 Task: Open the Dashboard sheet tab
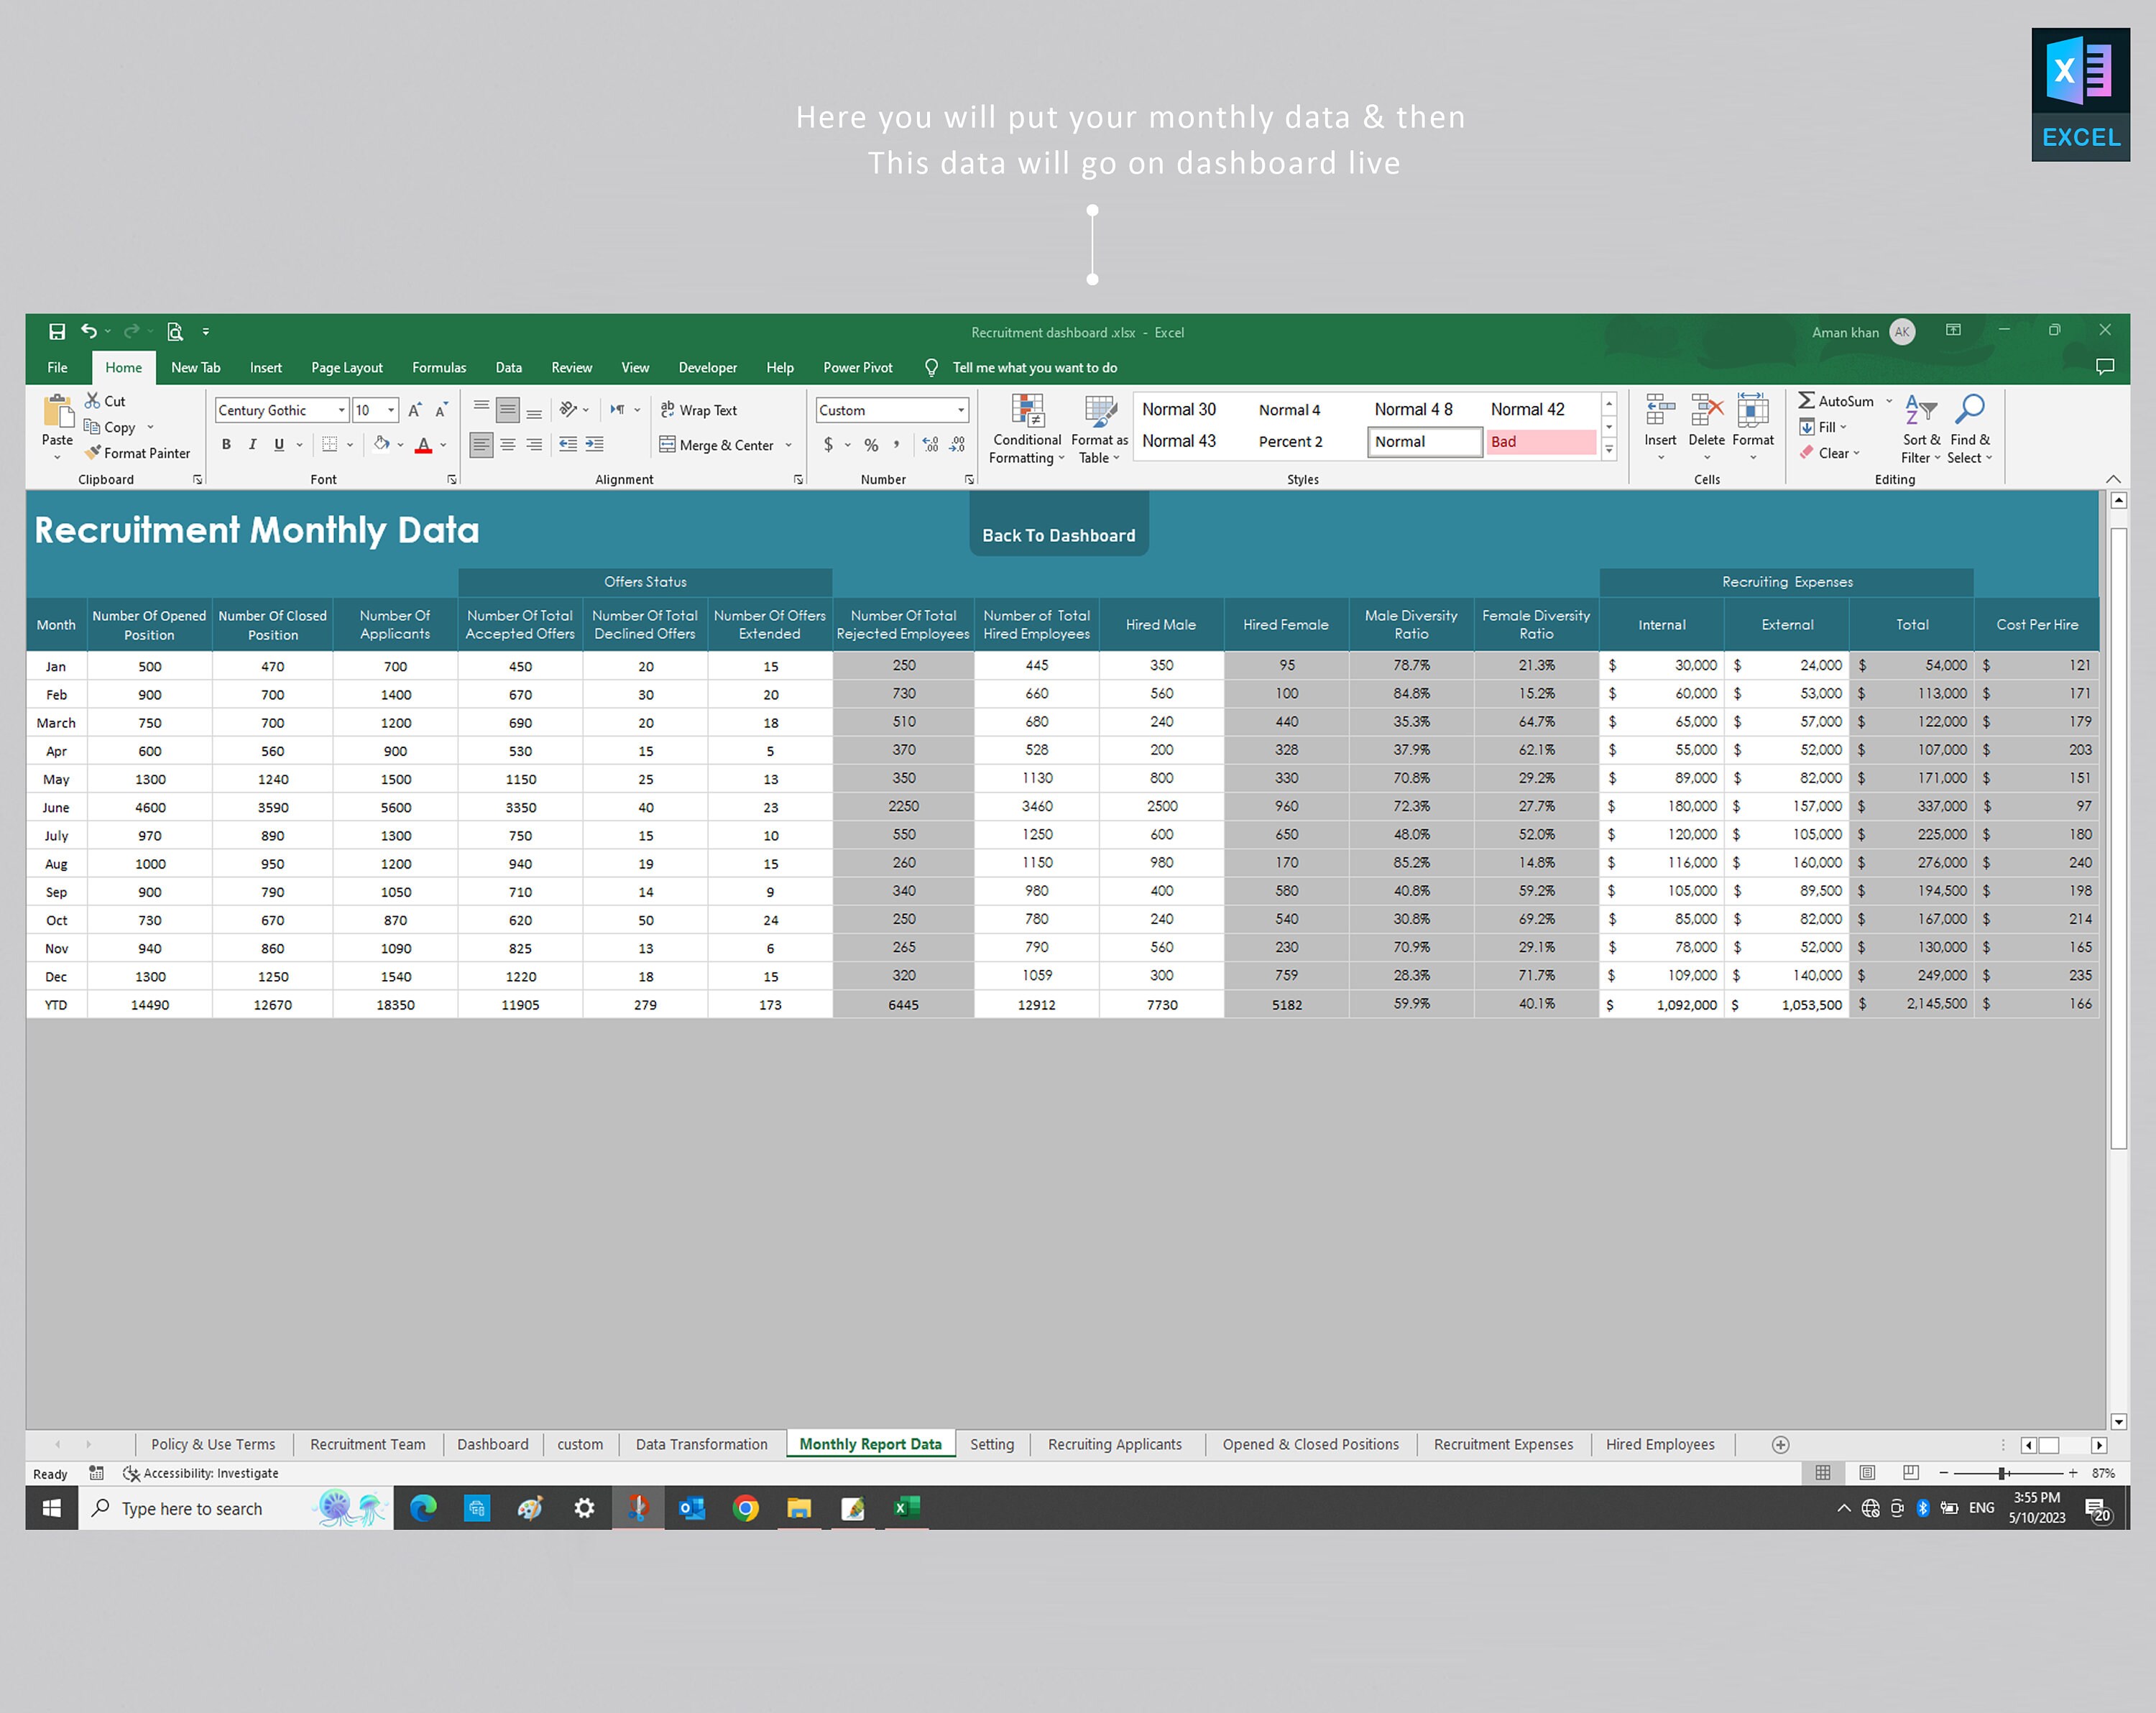(x=492, y=1444)
